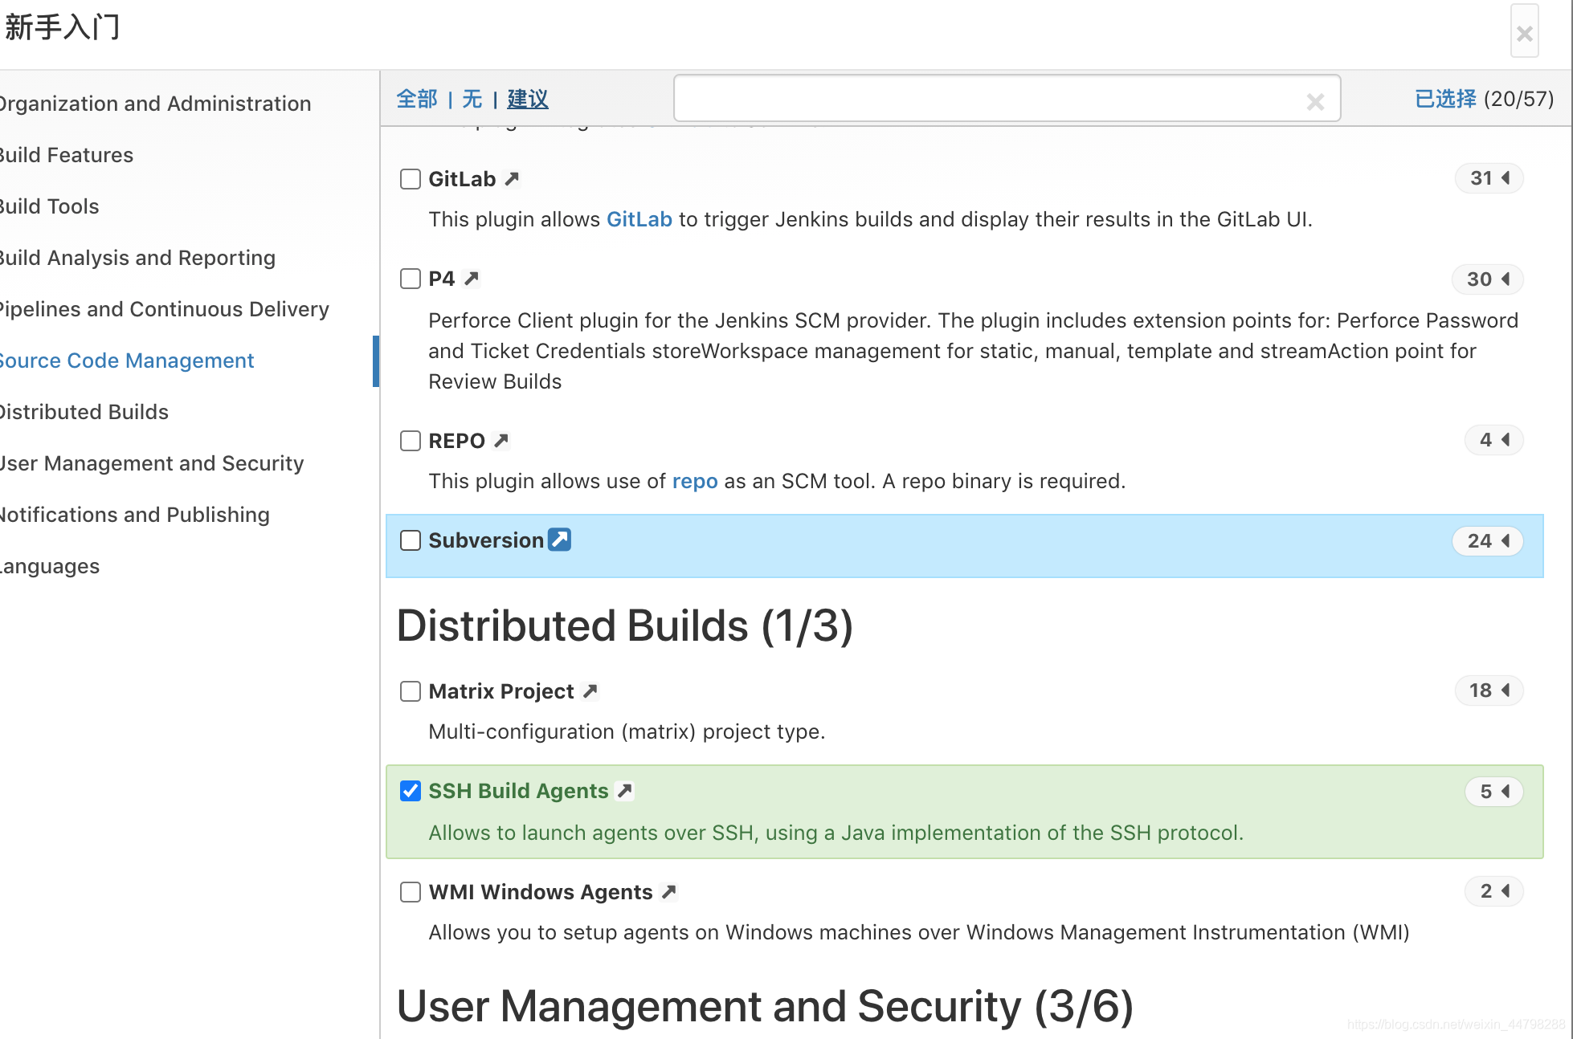Go to Languages category

pos(49,566)
